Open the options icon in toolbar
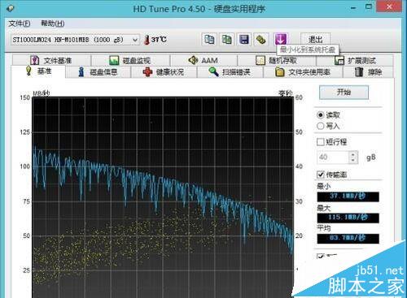Image resolution: width=407 pixels, height=298 pixels. pyautogui.click(x=261, y=40)
